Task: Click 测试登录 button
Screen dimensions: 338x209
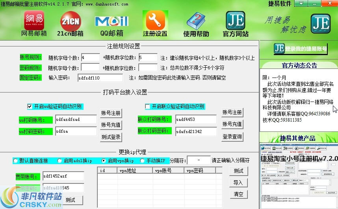Action: coord(111,137)
